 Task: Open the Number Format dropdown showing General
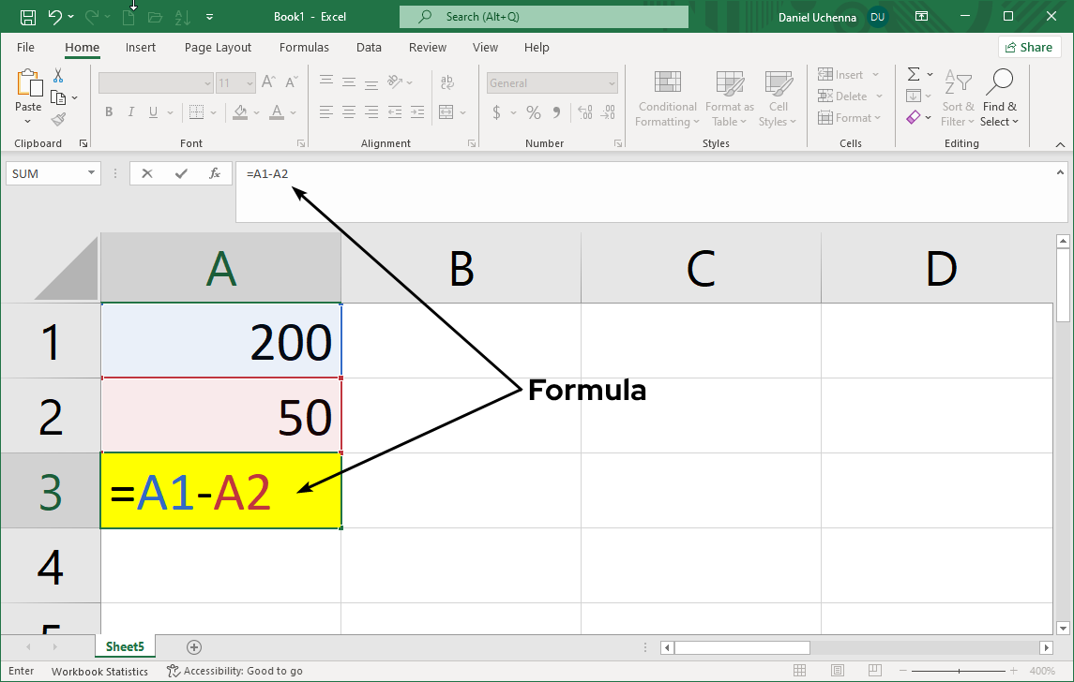click(x=552, y=82)
